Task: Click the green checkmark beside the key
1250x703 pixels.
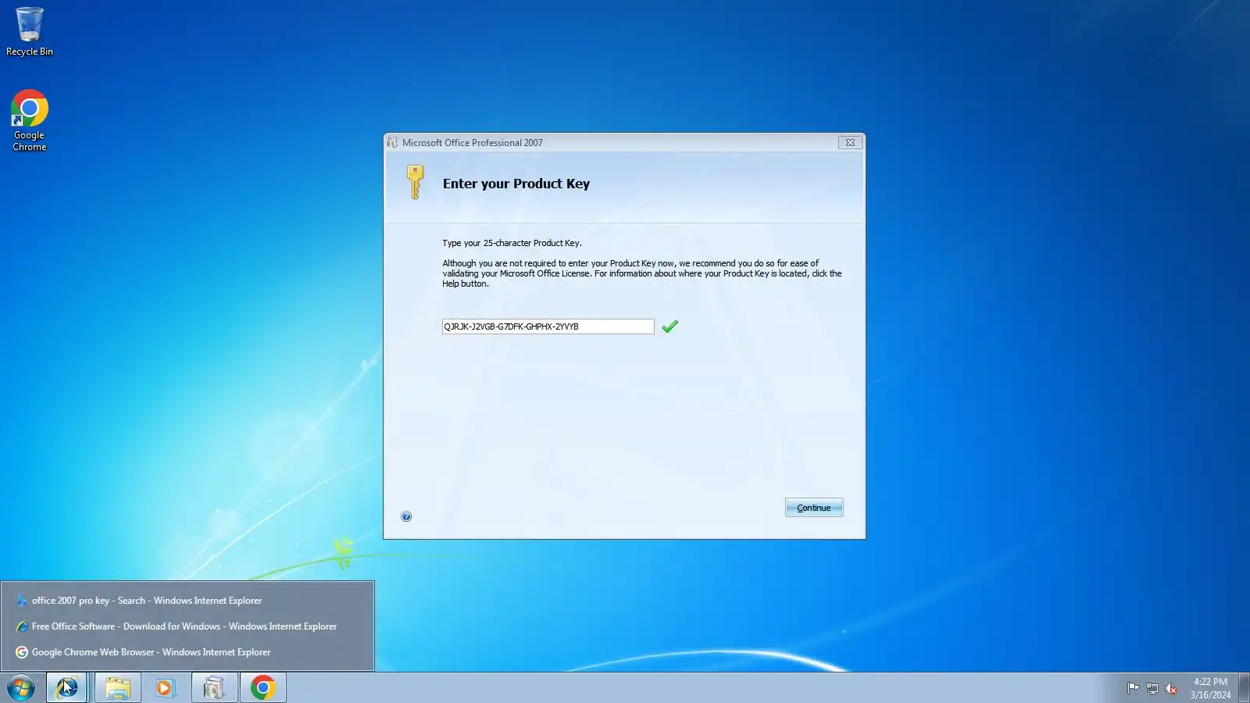Action: (x=670, y=327)
